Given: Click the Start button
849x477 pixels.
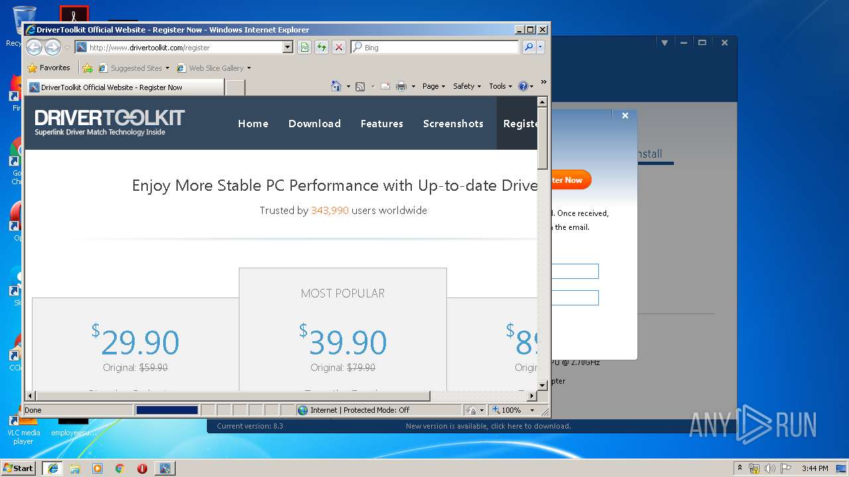Looking at the screenshot, I should pyautogui.click(x=18, y=468).
